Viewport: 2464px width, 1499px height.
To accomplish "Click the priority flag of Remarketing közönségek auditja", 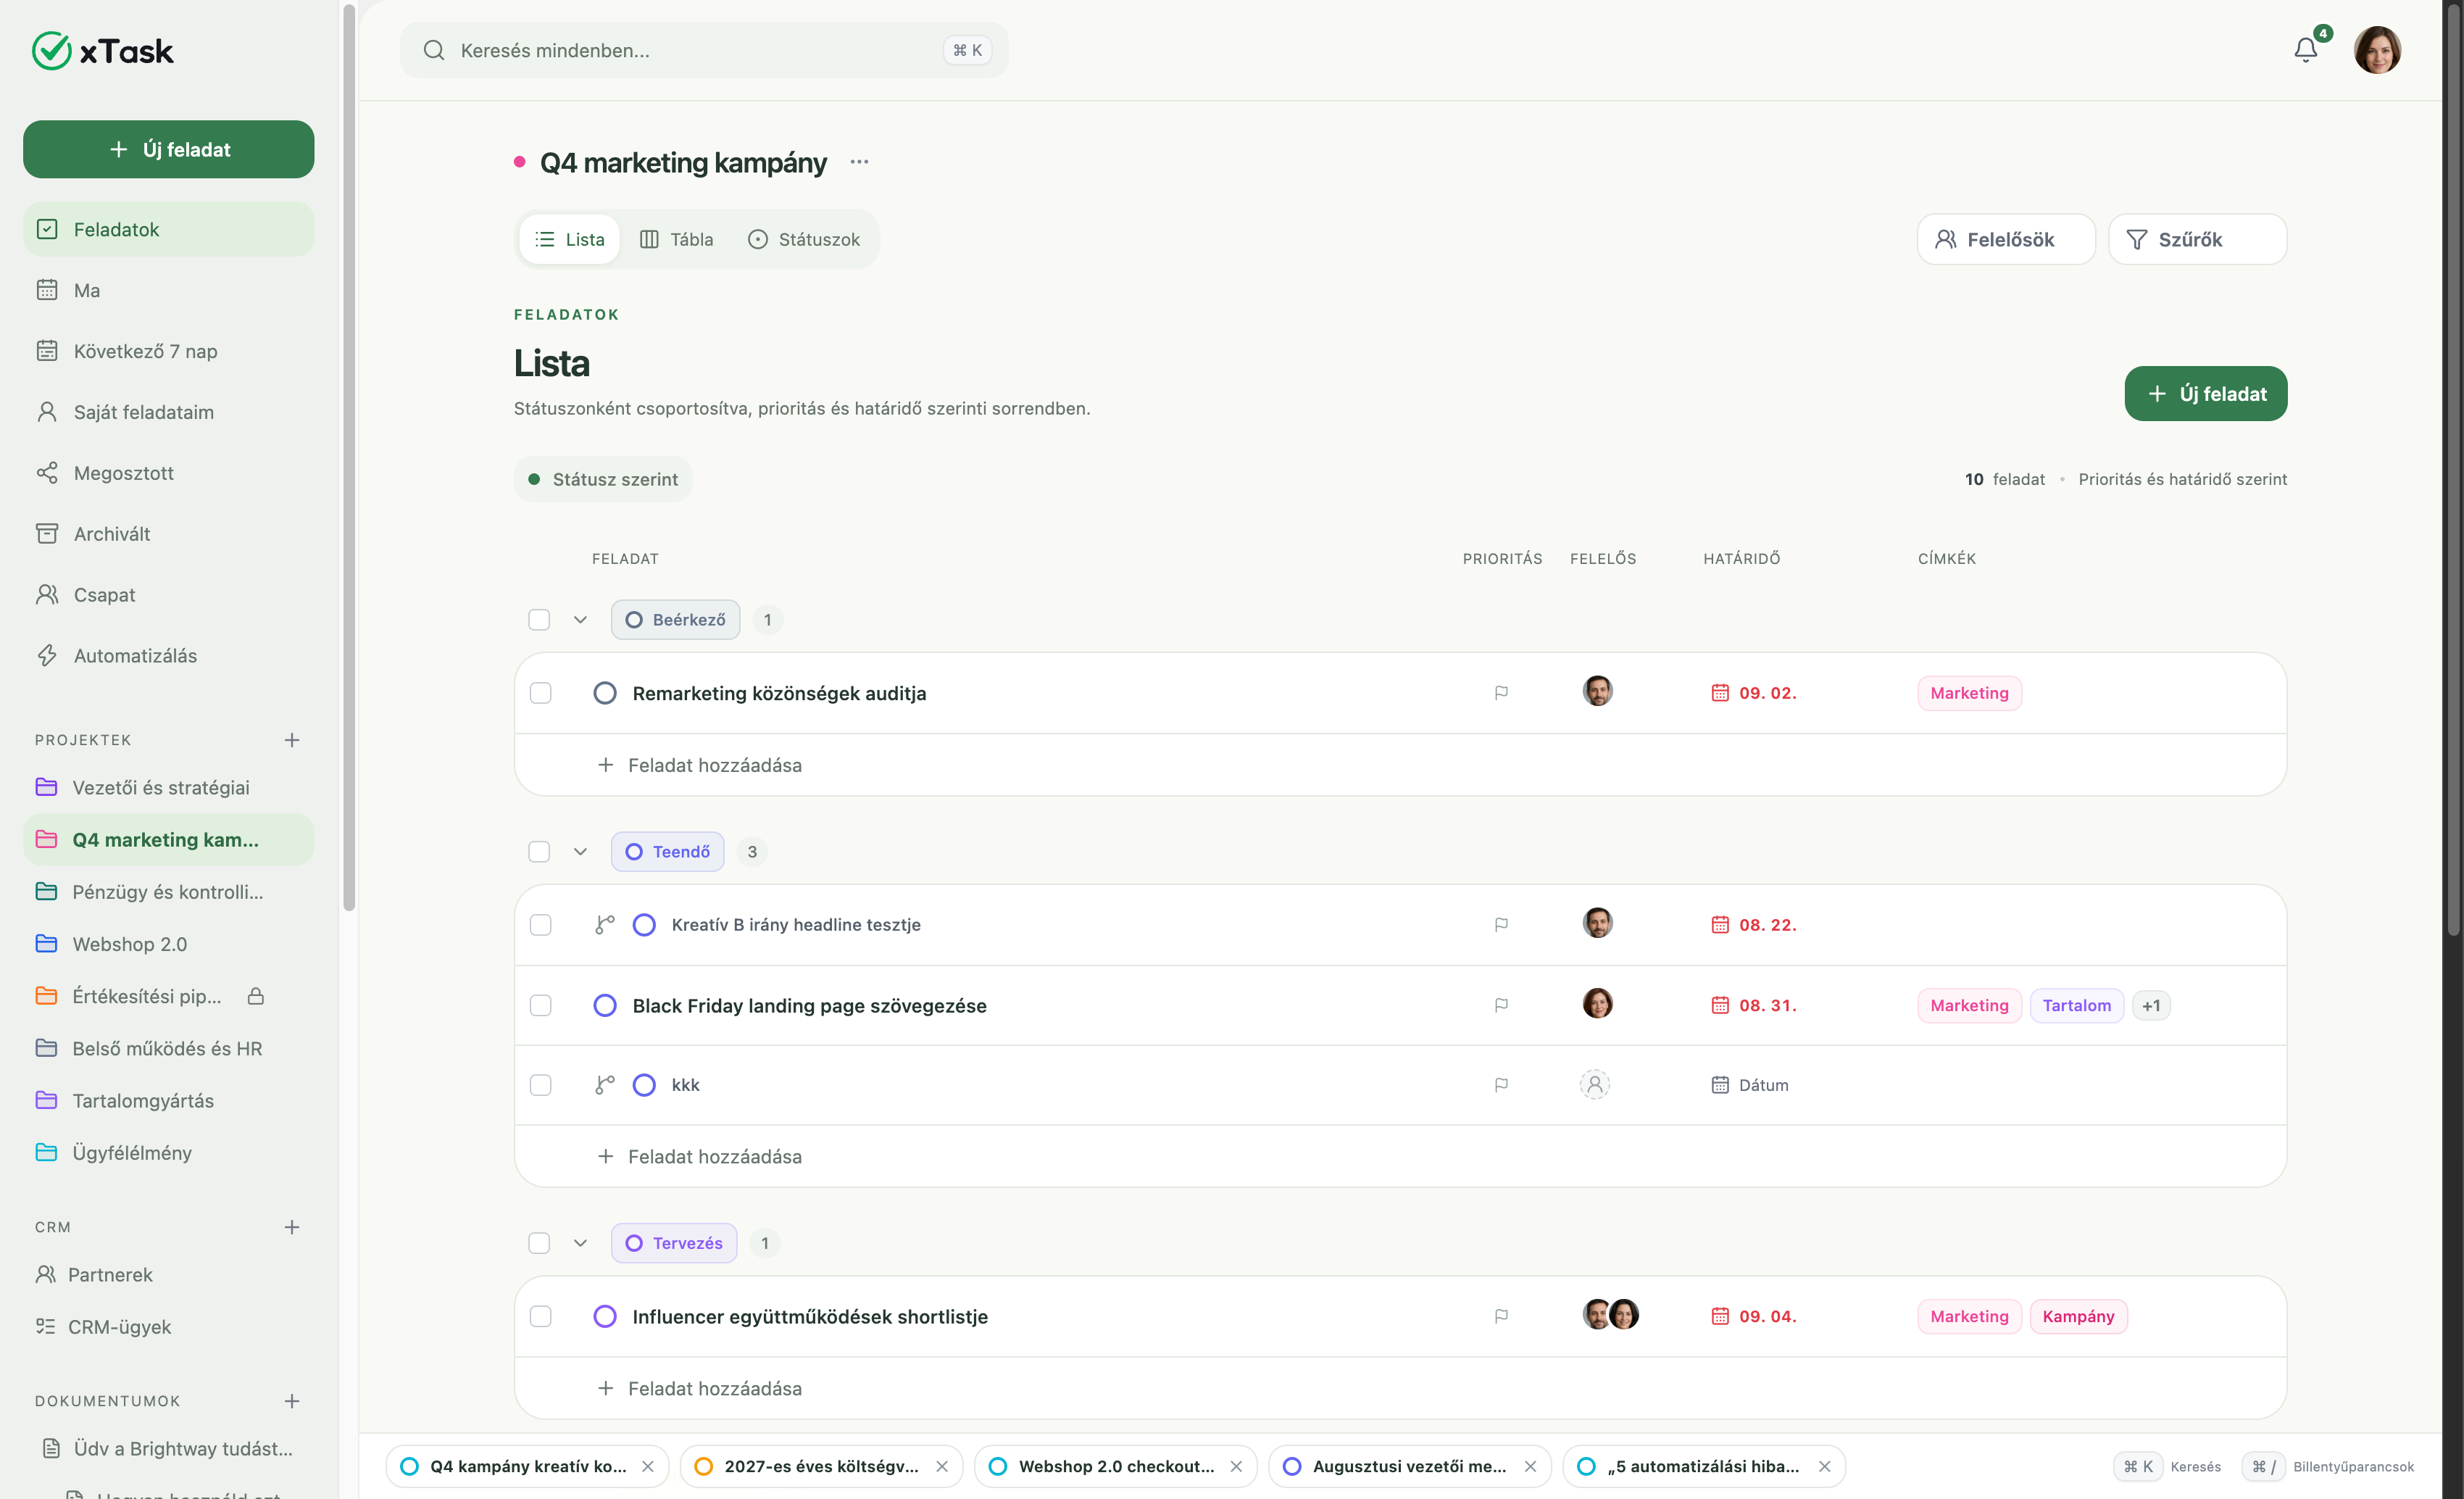I will pos(1501,693).
